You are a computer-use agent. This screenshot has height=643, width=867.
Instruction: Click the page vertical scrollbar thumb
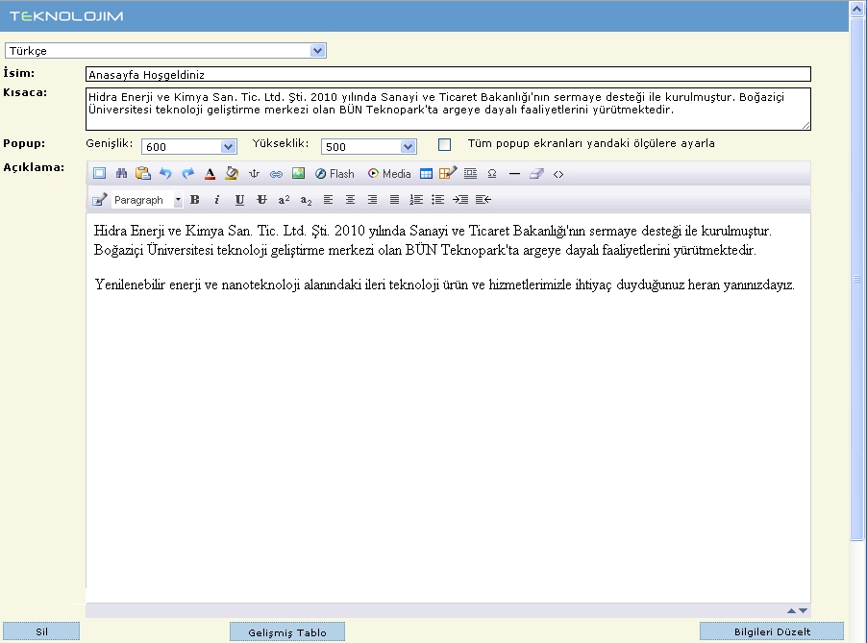point(857,279)
